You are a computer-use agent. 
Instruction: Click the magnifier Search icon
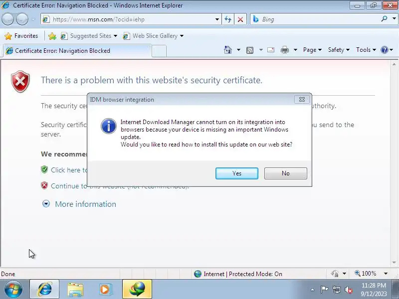coord(384,19)
